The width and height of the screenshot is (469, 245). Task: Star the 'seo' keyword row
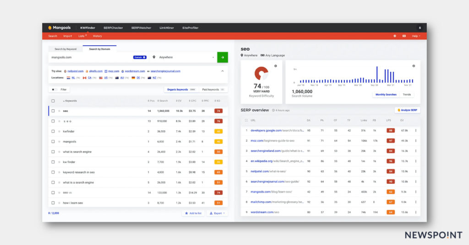59,111
